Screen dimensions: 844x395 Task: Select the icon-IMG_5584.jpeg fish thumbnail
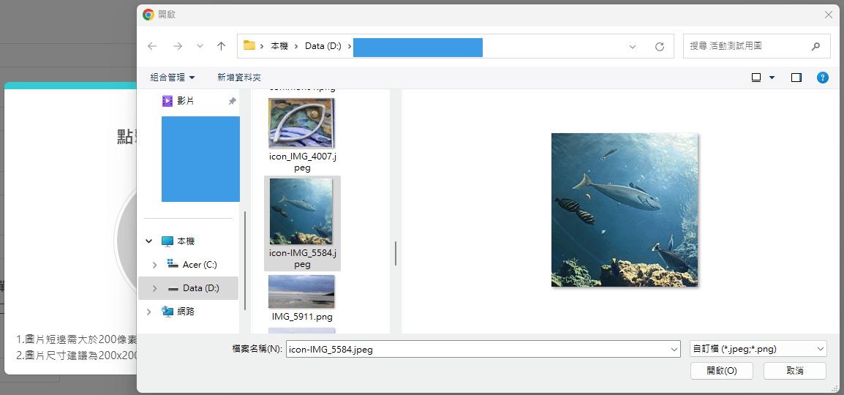coord(301,211)
